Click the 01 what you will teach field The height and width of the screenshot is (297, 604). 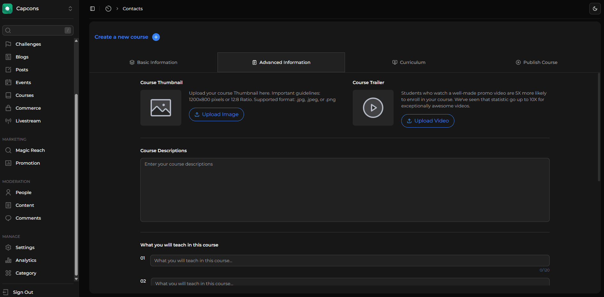(x=350, y=261)
